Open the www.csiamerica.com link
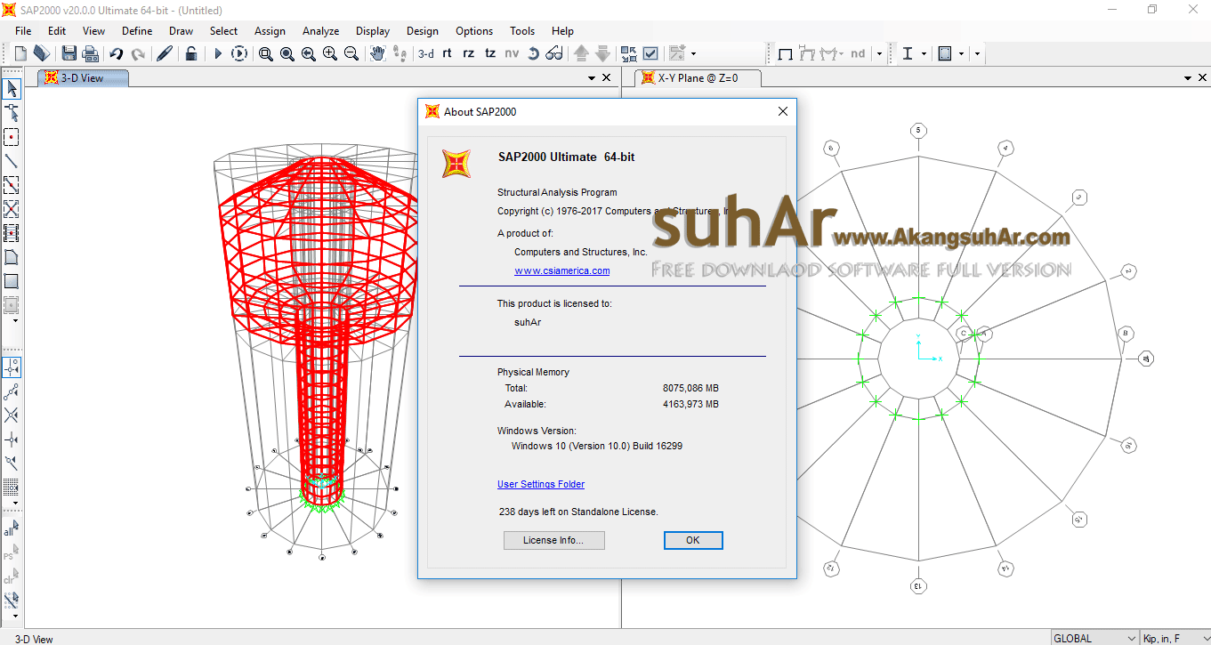The image size is (1211, 645). (x=562, y=270)
